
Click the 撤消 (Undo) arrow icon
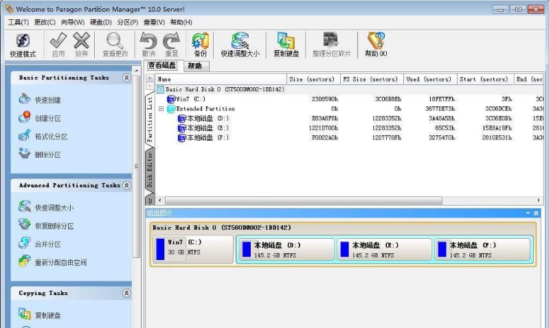pos(148,45)
